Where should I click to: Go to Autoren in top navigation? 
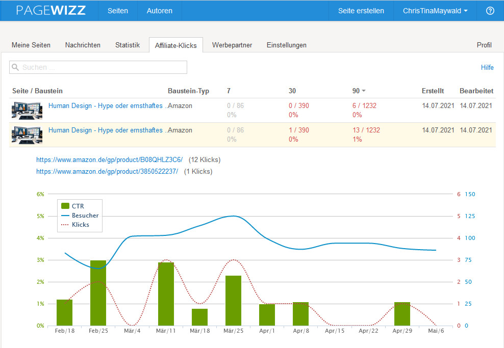(160, 11)
